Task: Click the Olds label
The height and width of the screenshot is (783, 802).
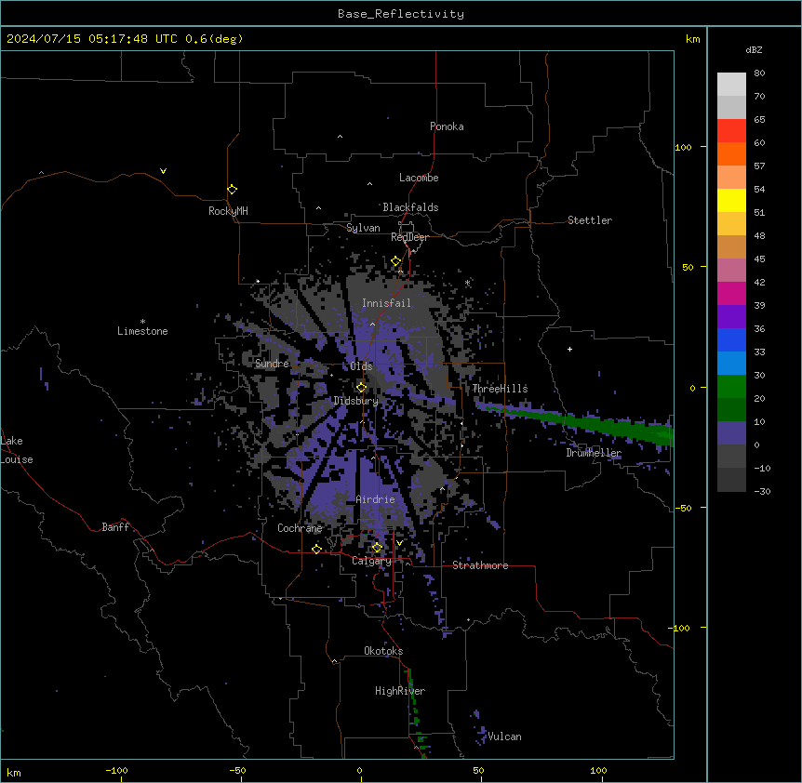Action: (x=362, y=366)
